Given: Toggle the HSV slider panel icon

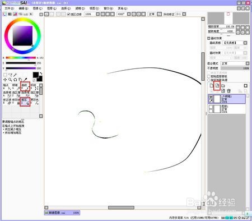Looking at the screenshot, I should click(15, 14).
